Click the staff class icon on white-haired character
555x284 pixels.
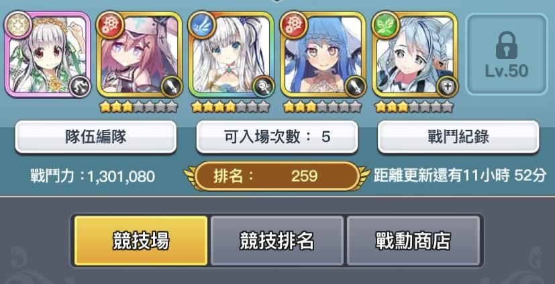point(264,86)
